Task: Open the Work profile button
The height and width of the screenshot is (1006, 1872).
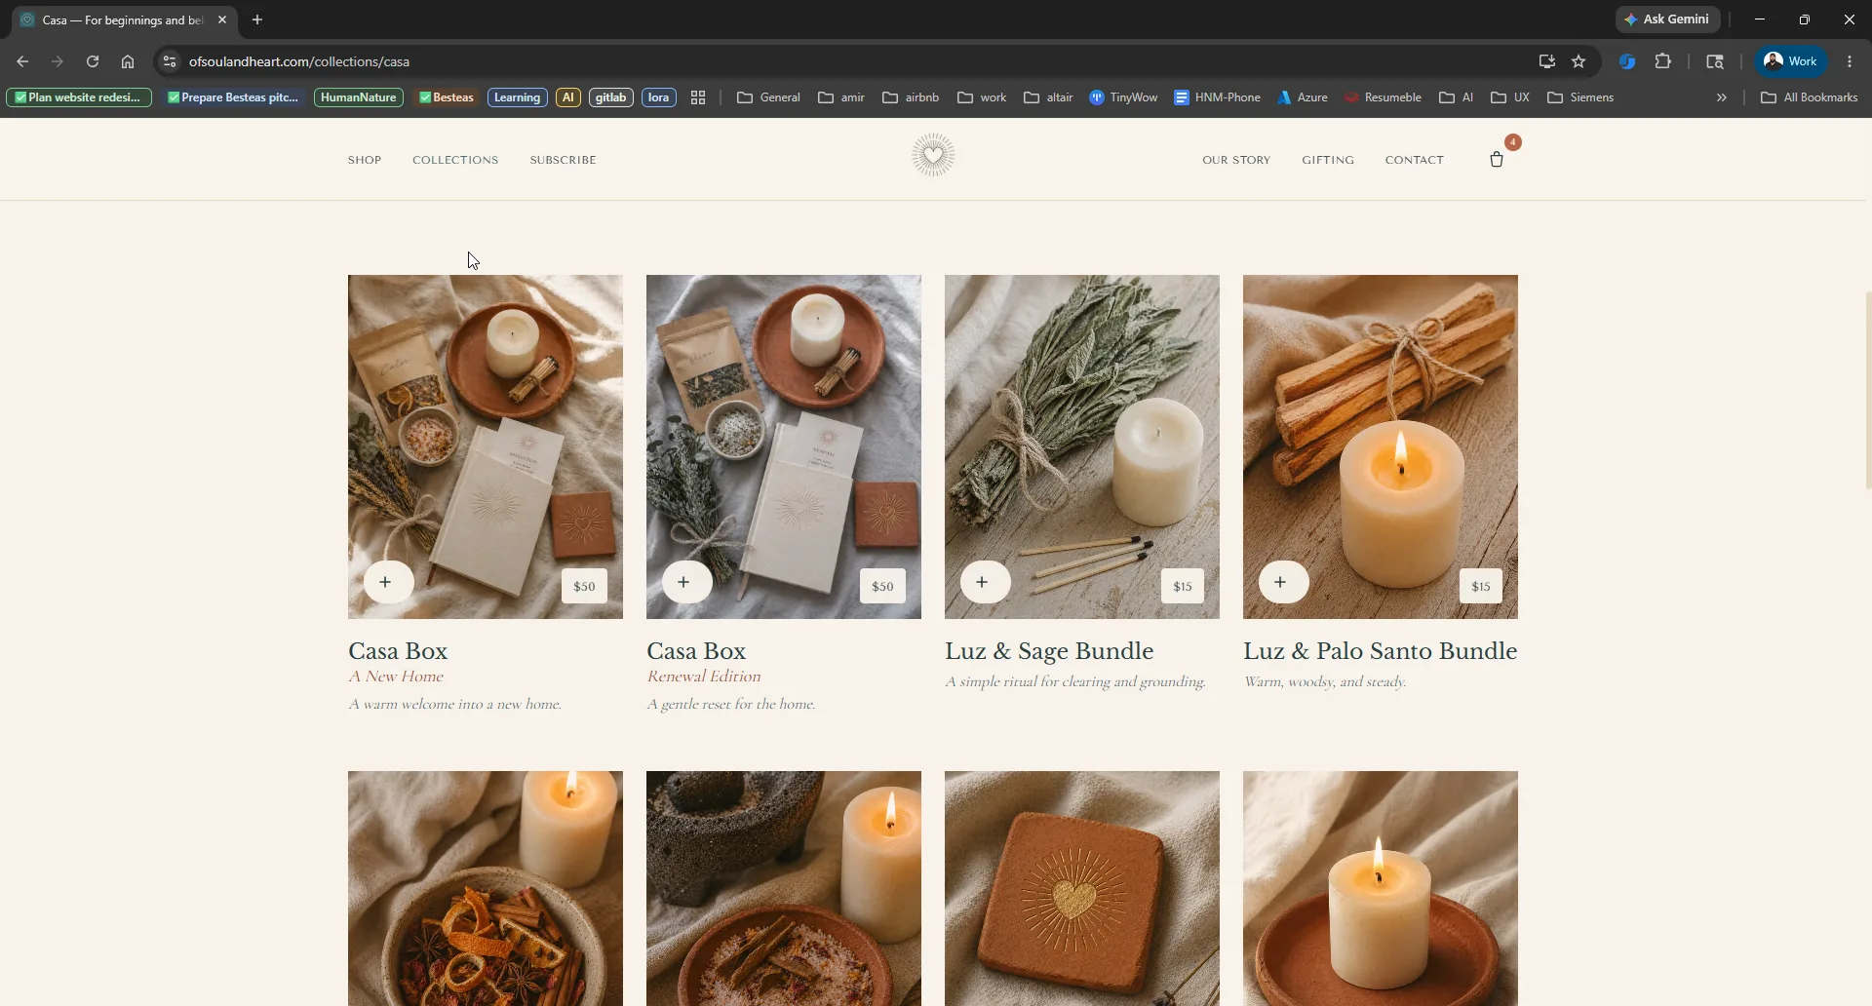Action: click(x=1791, y=61)
